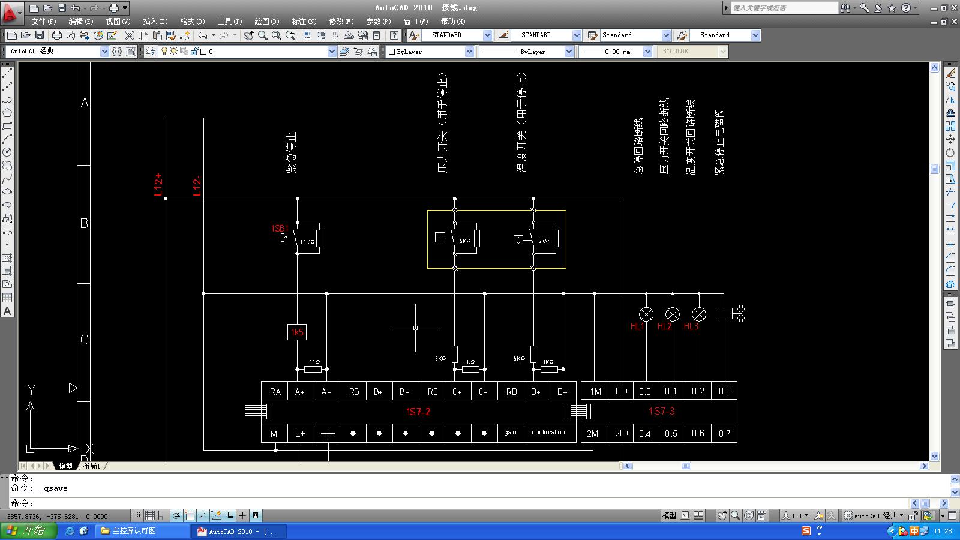The image size is (960, 540).
Task: Toggle Snap mode in status bar
Action: tap(137, 515)
